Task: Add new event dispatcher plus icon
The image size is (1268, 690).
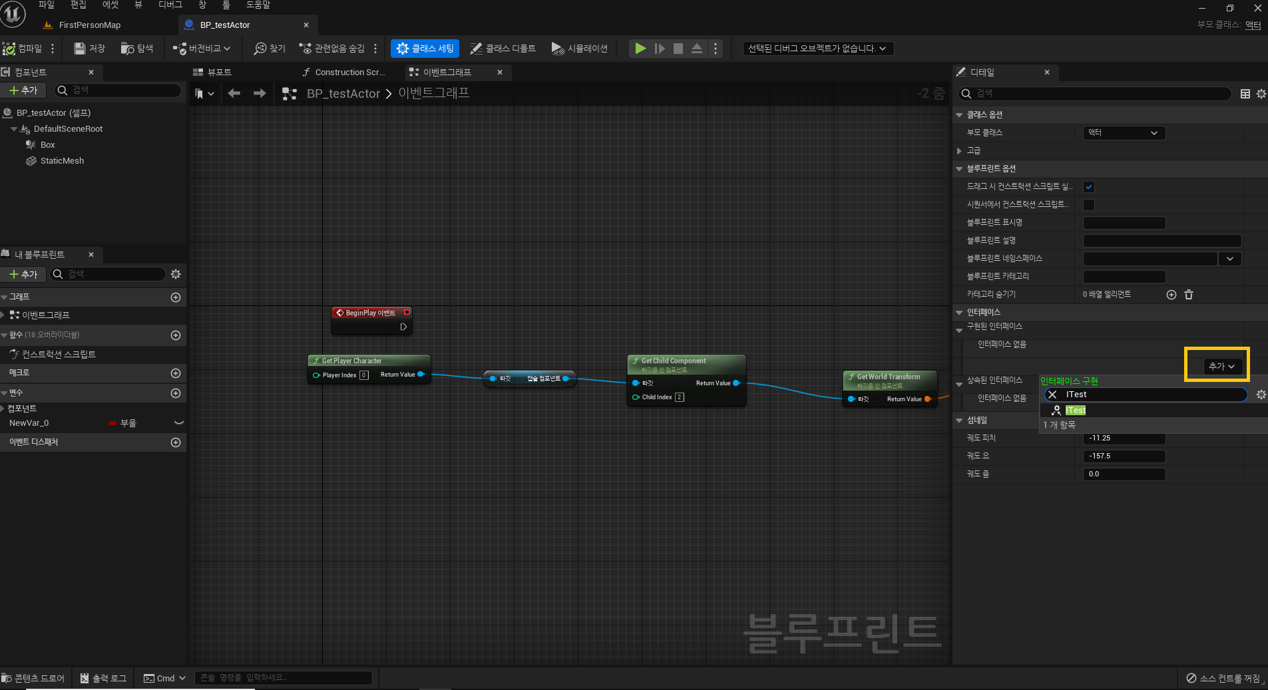Action: [x=176, y=442]
